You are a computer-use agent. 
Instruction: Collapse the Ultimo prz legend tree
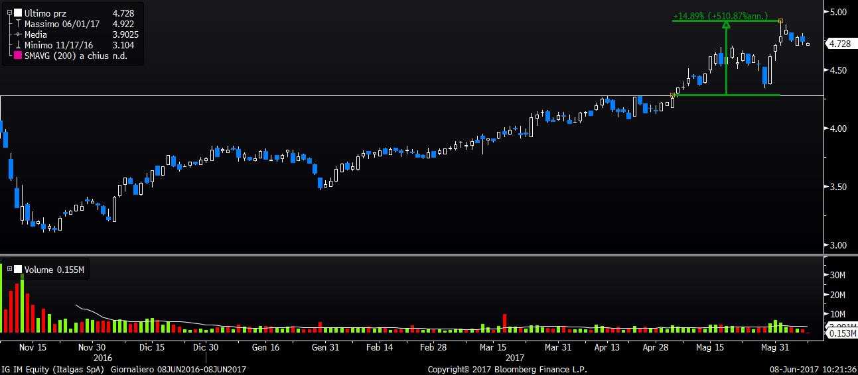tap(9, 13)
